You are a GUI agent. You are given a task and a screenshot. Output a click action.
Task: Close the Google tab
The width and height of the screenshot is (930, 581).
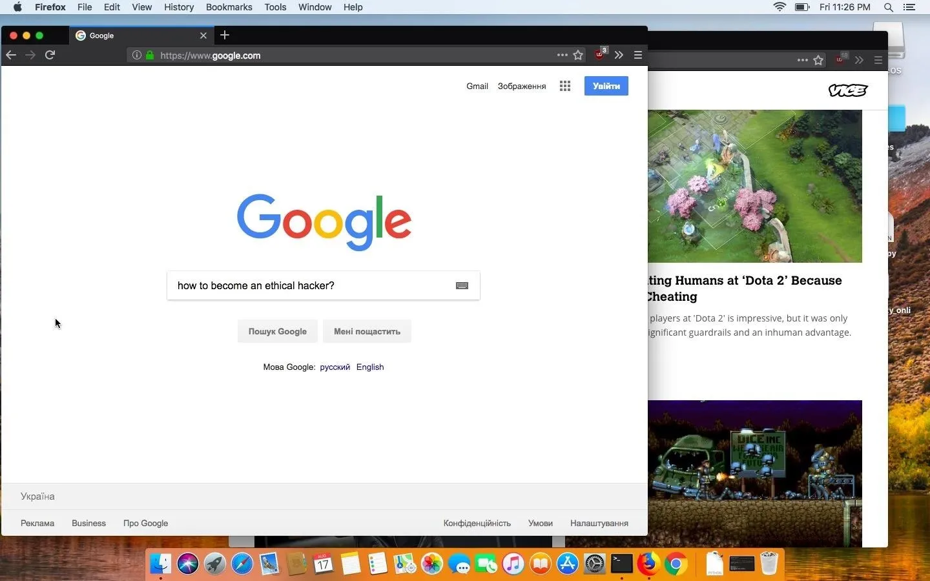click(x=203, y=36)
